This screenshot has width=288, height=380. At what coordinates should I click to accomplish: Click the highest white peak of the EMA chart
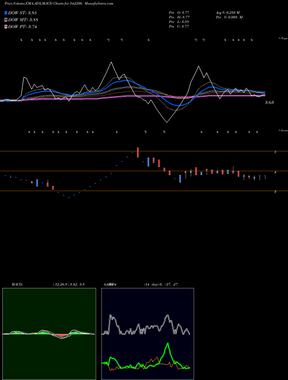coord(111,63)
